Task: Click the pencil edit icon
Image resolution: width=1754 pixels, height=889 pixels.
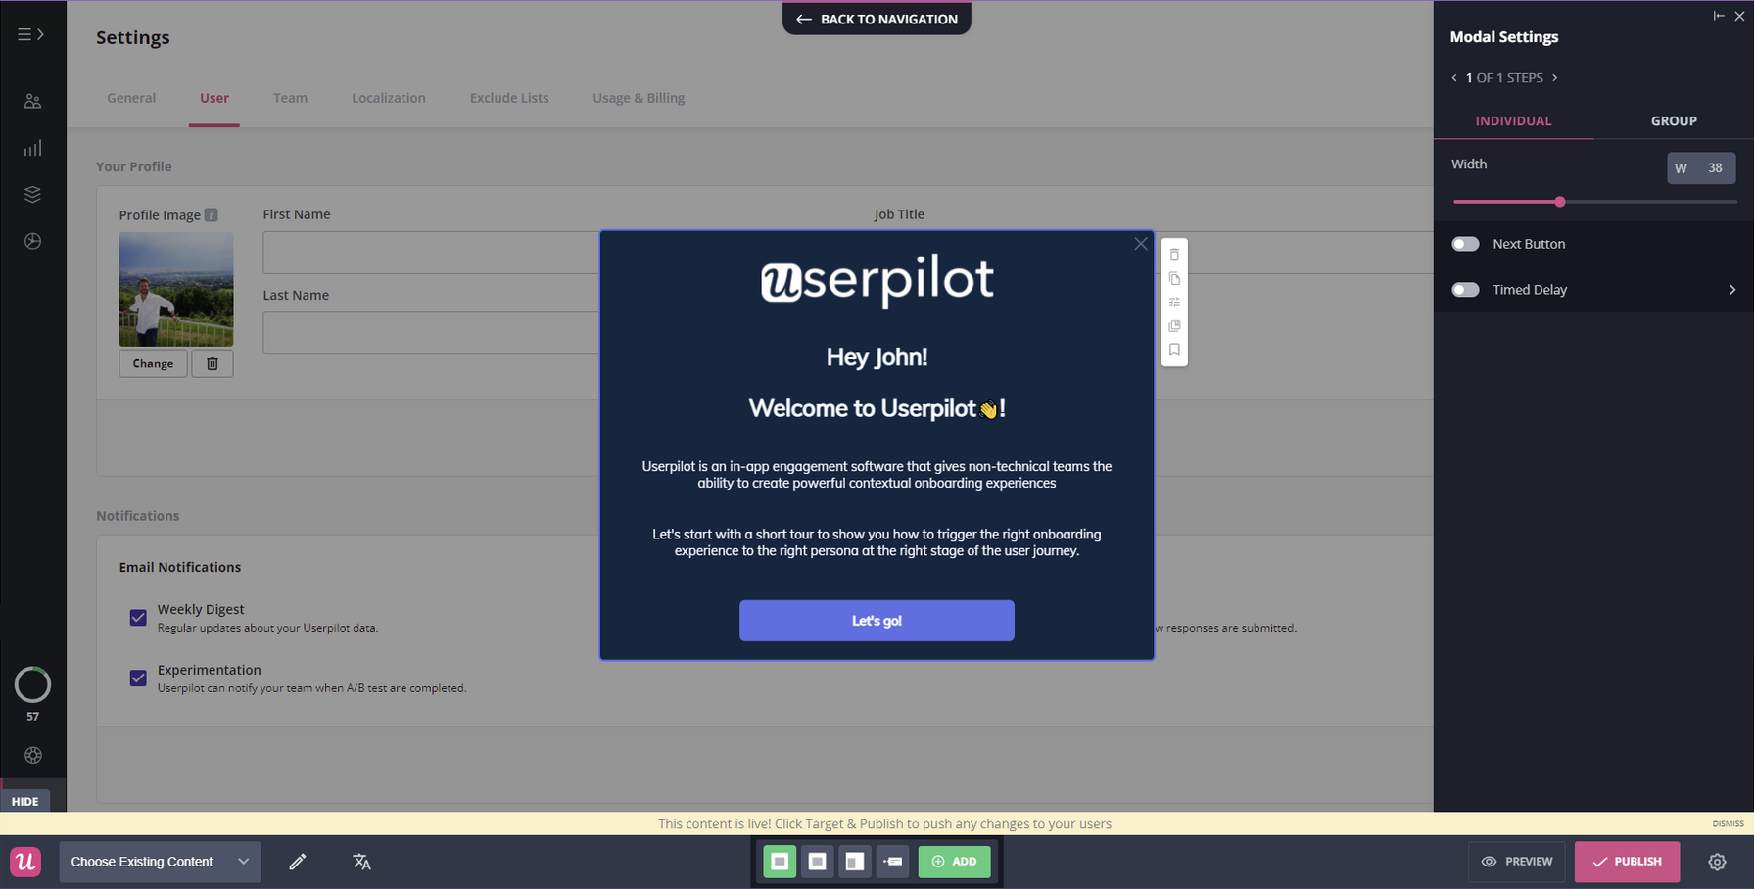Action: (x=298, y=862)
